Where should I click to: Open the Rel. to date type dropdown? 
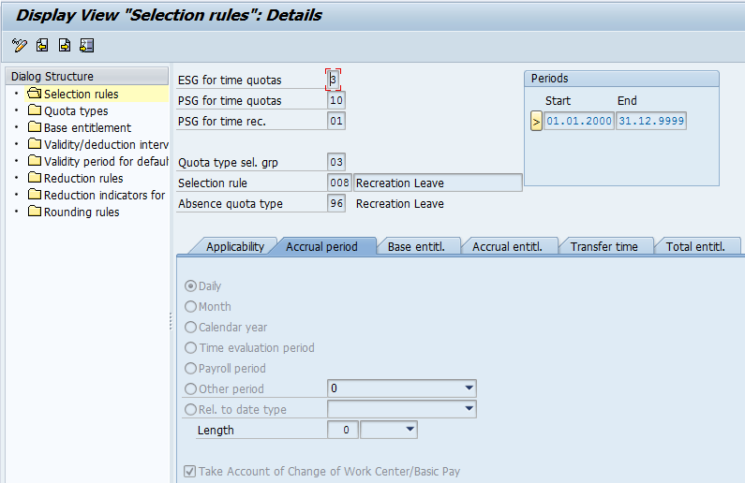click(468, 409)
